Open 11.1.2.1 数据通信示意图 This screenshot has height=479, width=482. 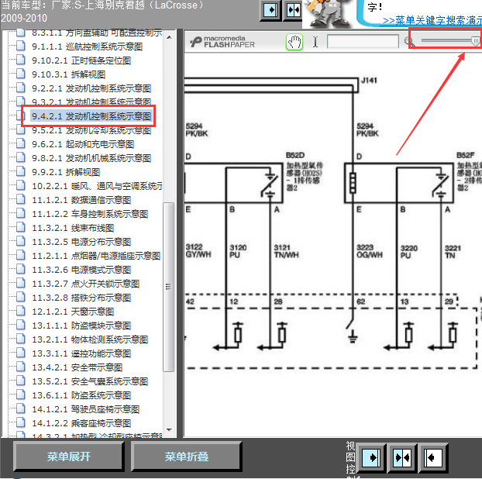tap(81, 200)
